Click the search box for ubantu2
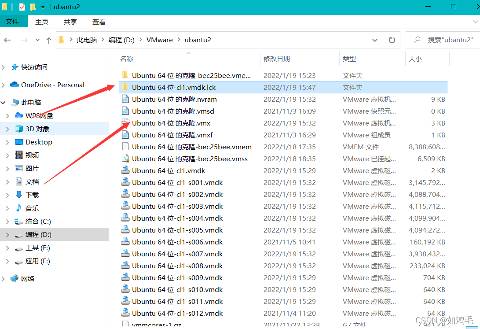The height and width of the screenshot is (329, 480). (444, 40)
